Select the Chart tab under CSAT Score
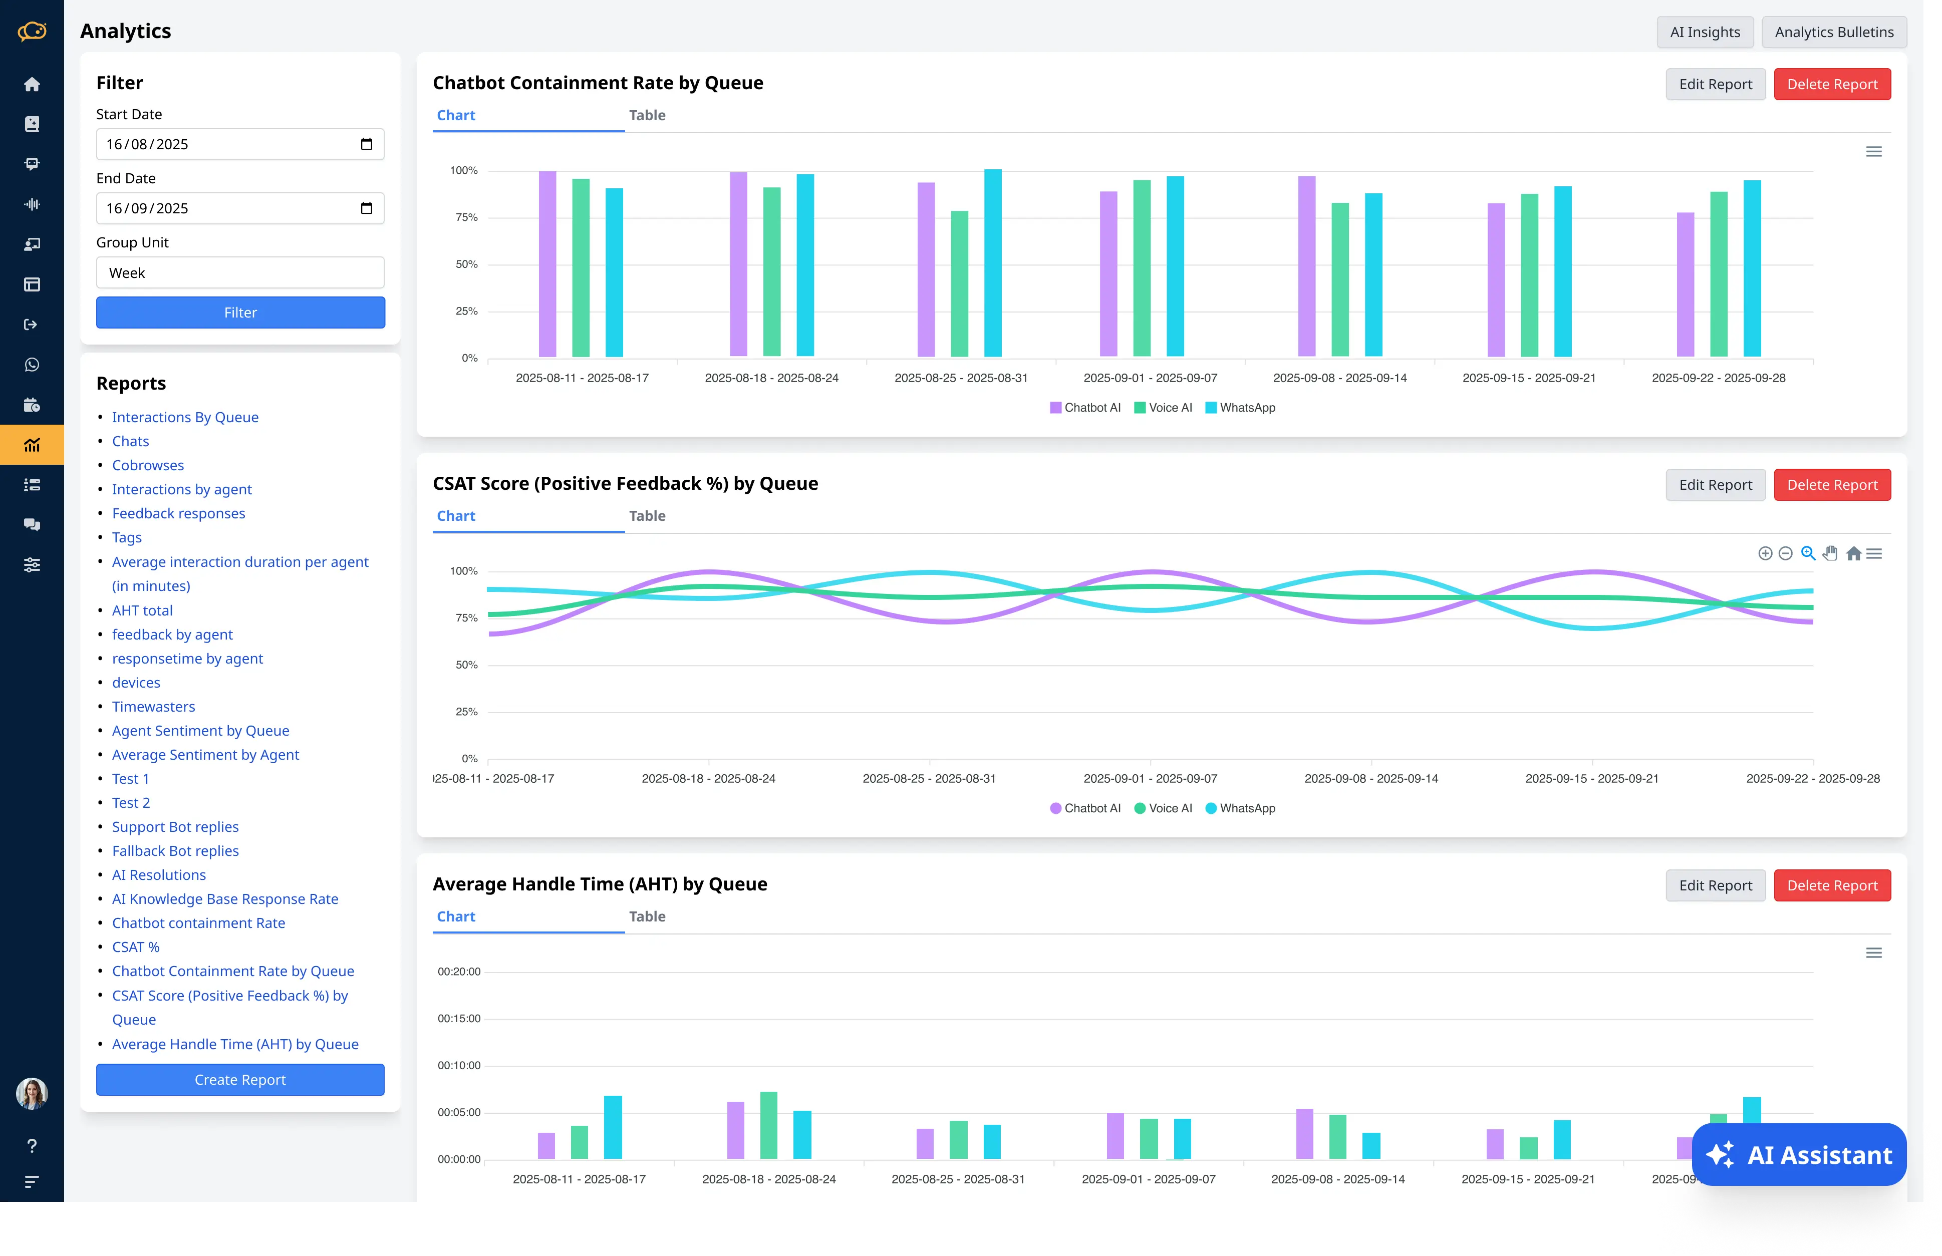Image resolution: width=1942 pixels, height=1256 pixels. tap(456, 515)
